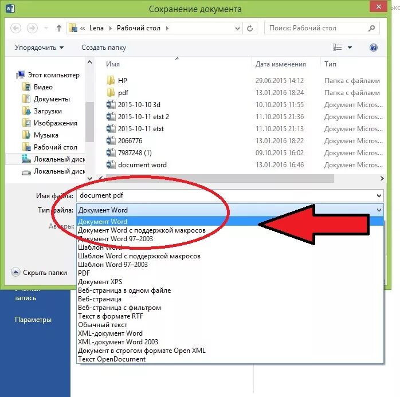Click the search magnifier icon
The height and width of the screenshot is (397, 400).
coord(372,28)
